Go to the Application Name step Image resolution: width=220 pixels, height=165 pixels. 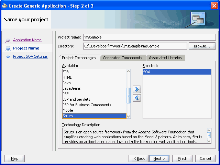coord(27,40)
